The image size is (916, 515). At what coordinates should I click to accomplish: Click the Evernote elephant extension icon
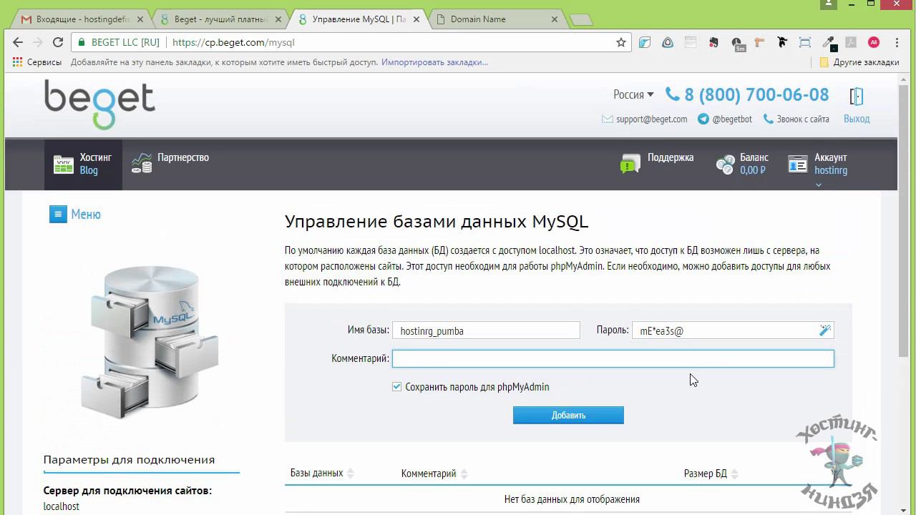pyautogui.click(x=713, y=42)
